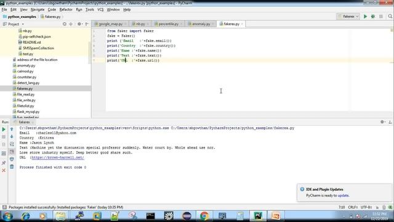
Task: Open Project panel gear settings
Action: 79,24
